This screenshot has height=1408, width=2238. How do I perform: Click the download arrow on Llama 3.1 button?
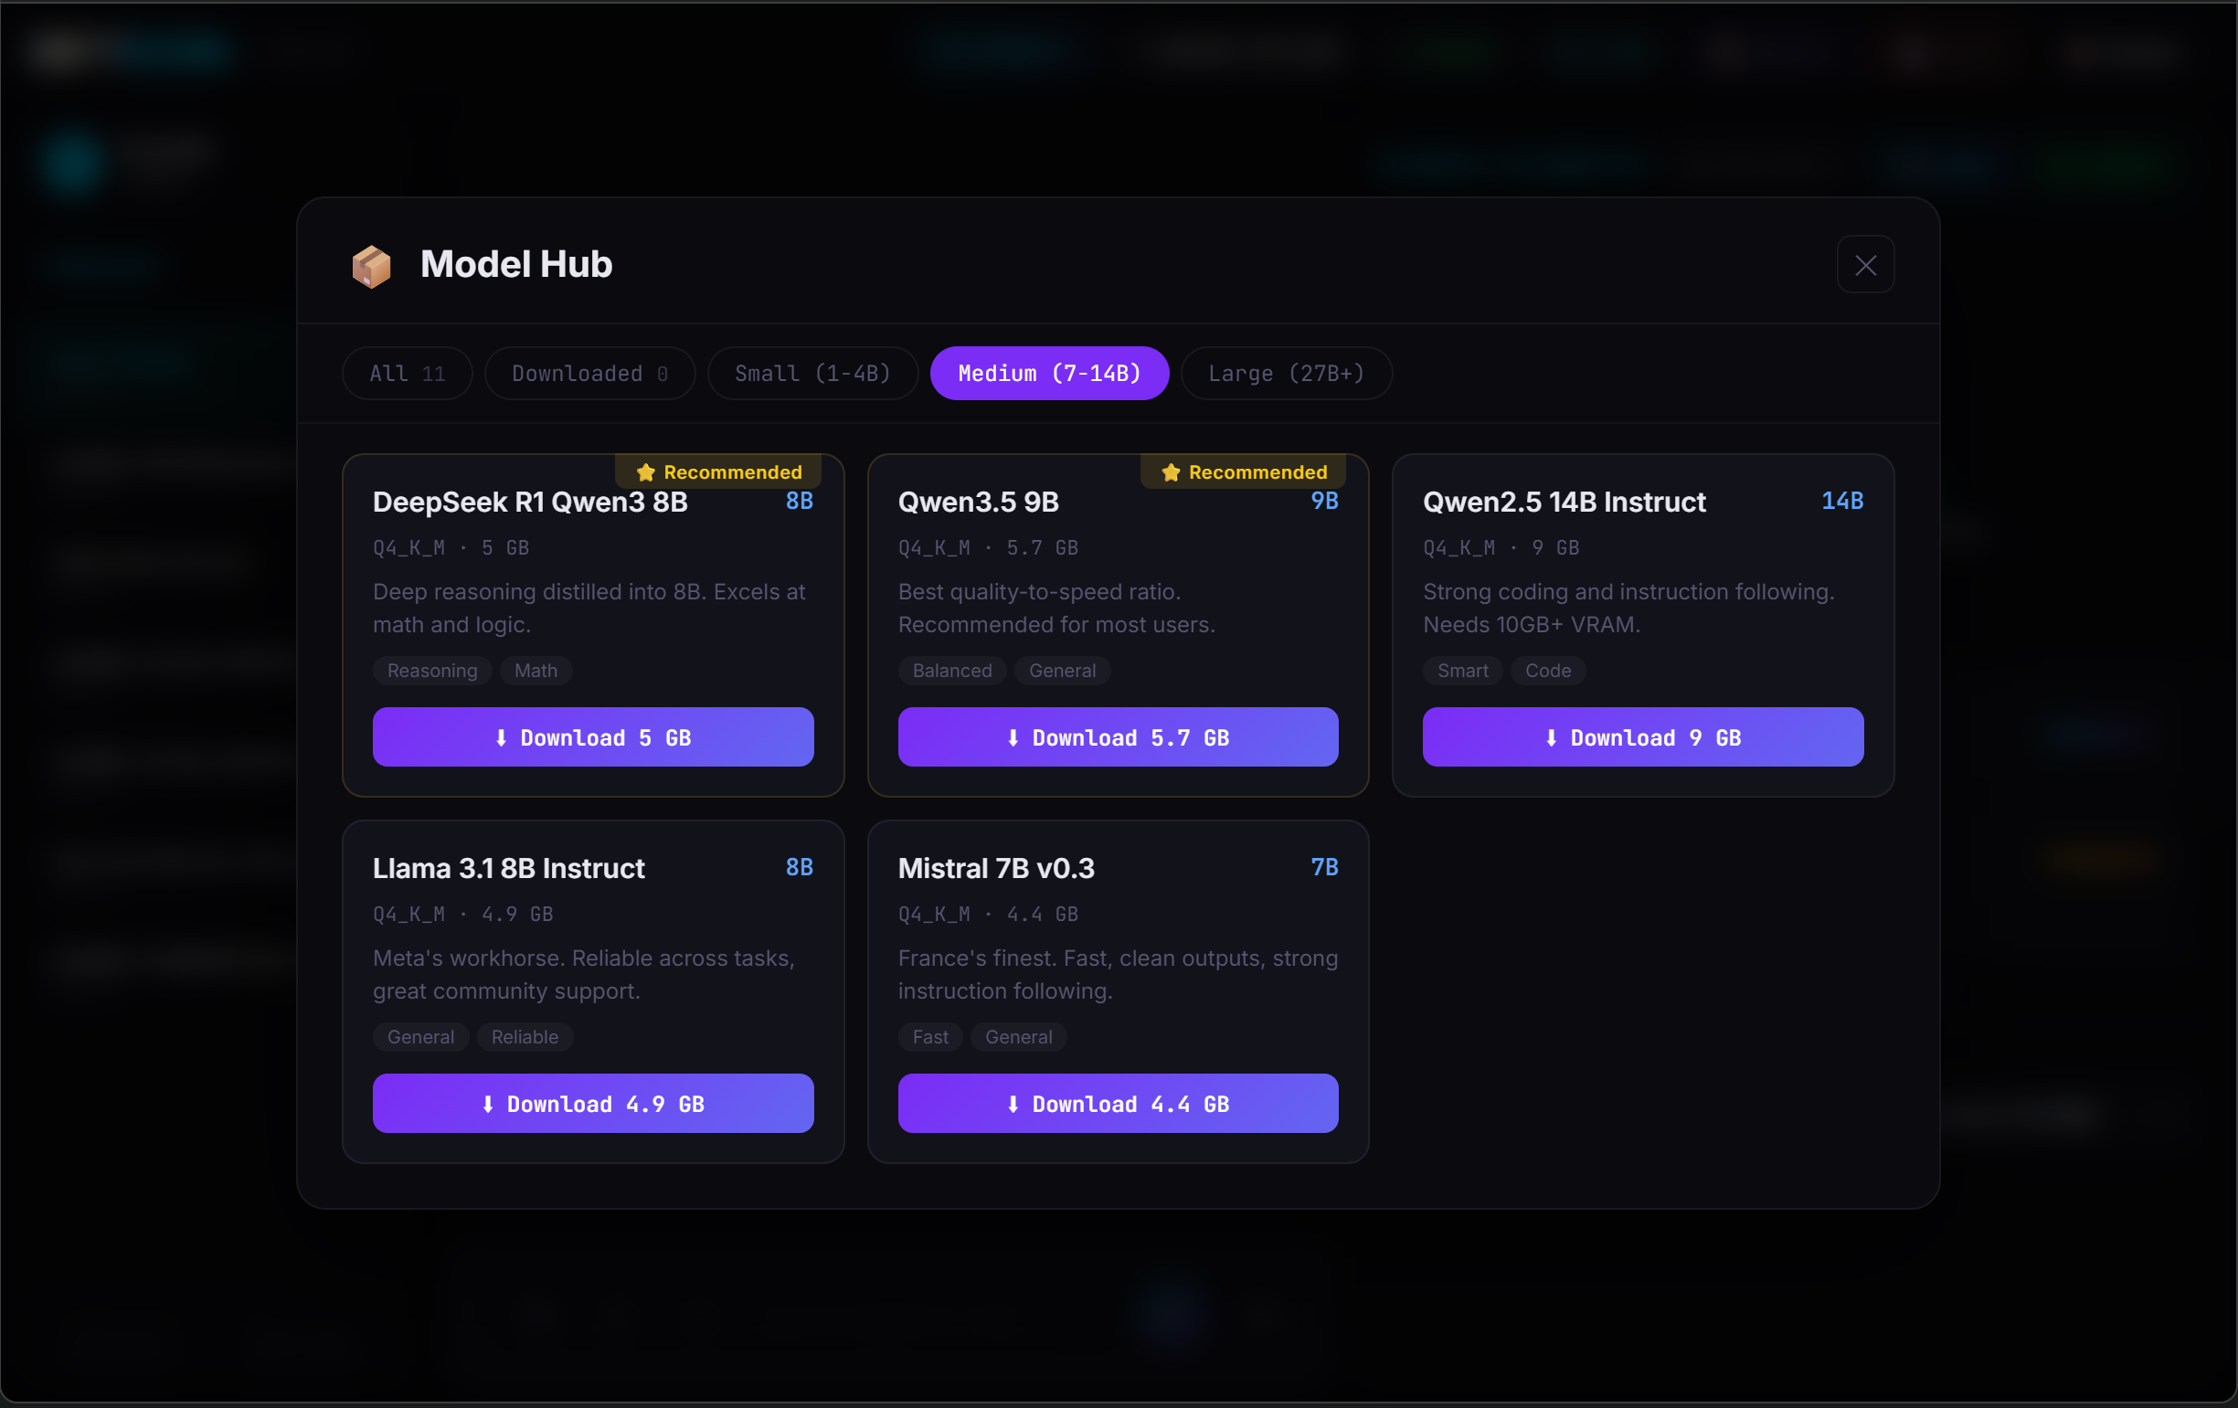[x=490, y=1104]
